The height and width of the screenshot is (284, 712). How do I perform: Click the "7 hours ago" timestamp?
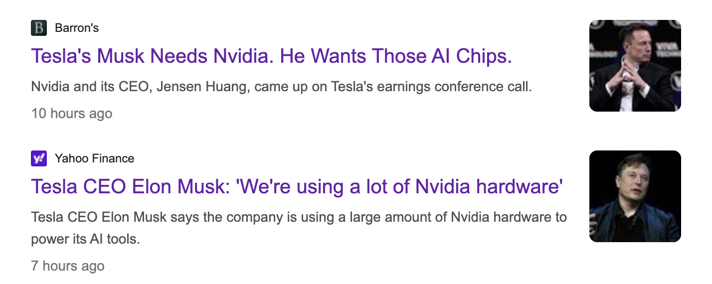[x=68, y=266]
